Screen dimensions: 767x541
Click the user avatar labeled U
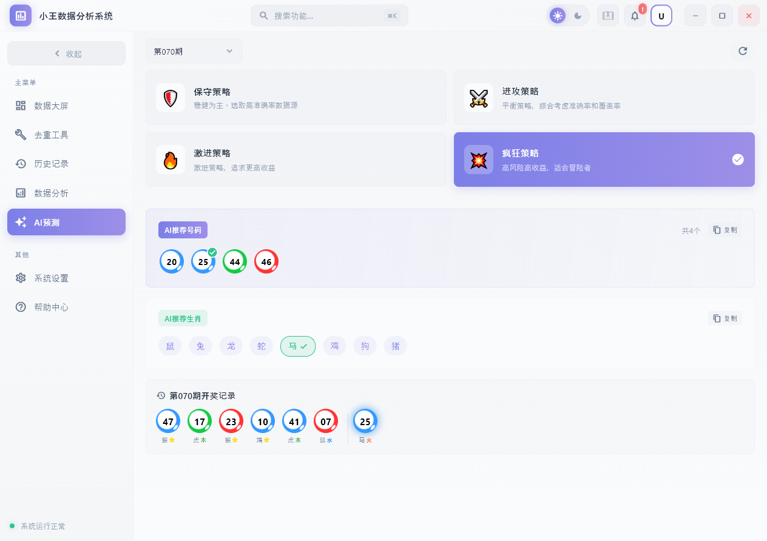(661, 15)
